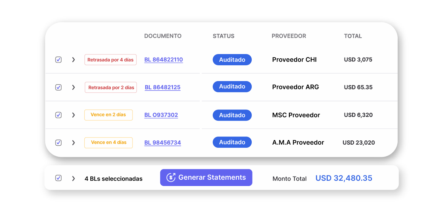Expand the BL O937302 row
443x212 pixels.
[73, 115]
